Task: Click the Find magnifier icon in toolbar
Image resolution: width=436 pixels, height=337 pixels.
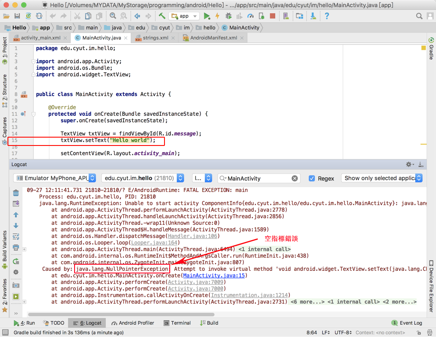Action: pyautogui.click(x=113, y=16)
